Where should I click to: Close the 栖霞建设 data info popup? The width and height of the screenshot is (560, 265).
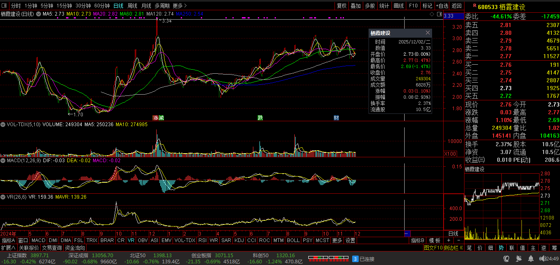pyautogui.click(x=428, y=33)
